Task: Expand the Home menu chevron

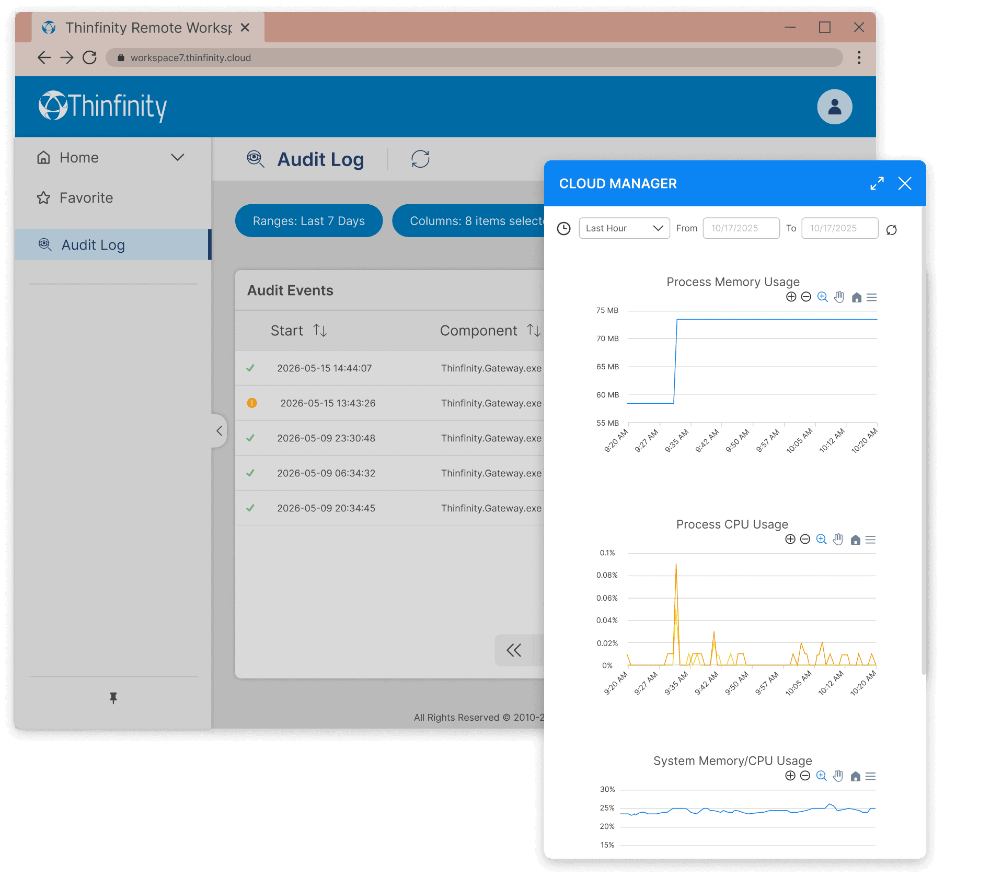Action: 178,158
